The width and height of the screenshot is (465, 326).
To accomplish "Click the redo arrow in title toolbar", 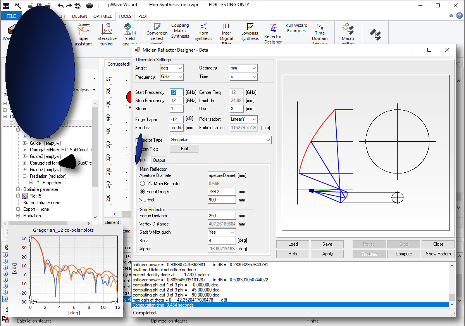I will point(69,5).
